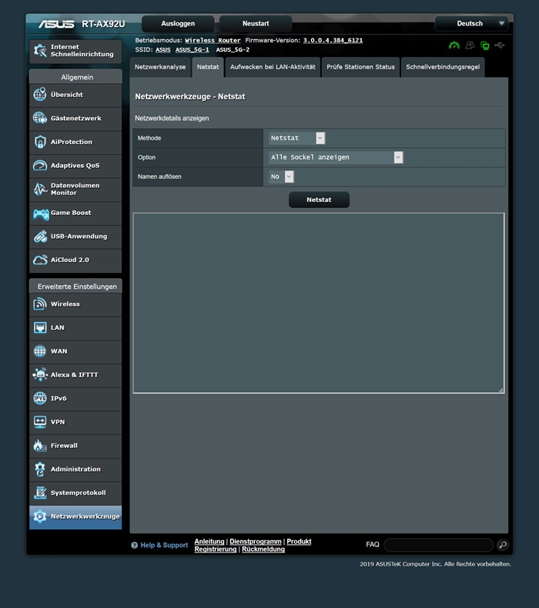The image size is (539, 608).
Task: Switch to Aufwecken bei LAN-Aktivität tab
Action: click(273, 67)
